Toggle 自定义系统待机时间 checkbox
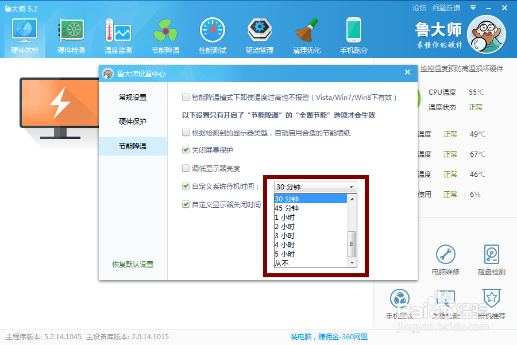The image size is (517, 345). point(186,186)
